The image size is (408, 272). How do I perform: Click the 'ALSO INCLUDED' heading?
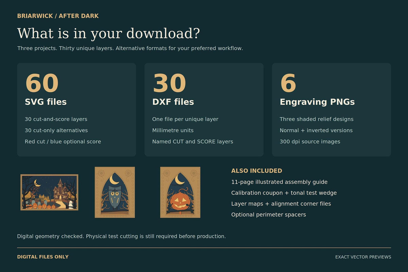257,171
